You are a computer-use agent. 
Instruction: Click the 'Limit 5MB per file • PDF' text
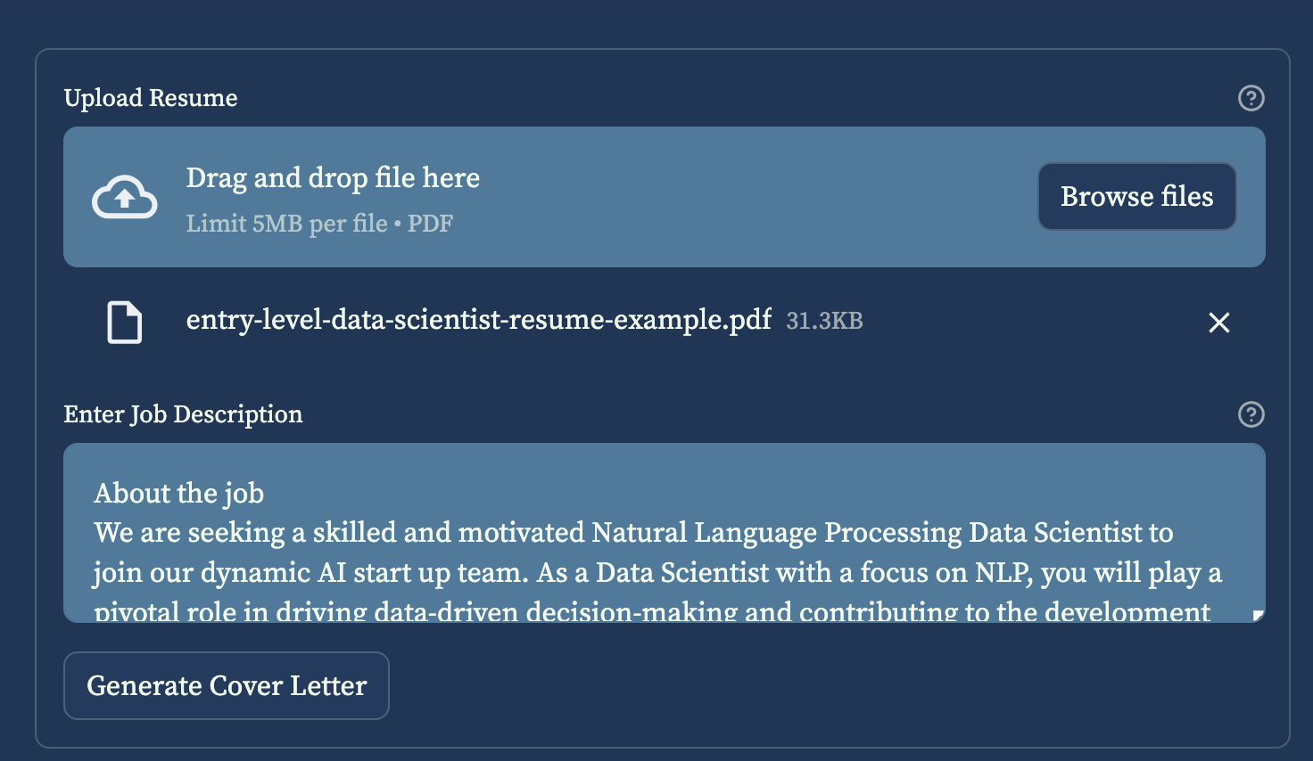(x=319, y=224)
